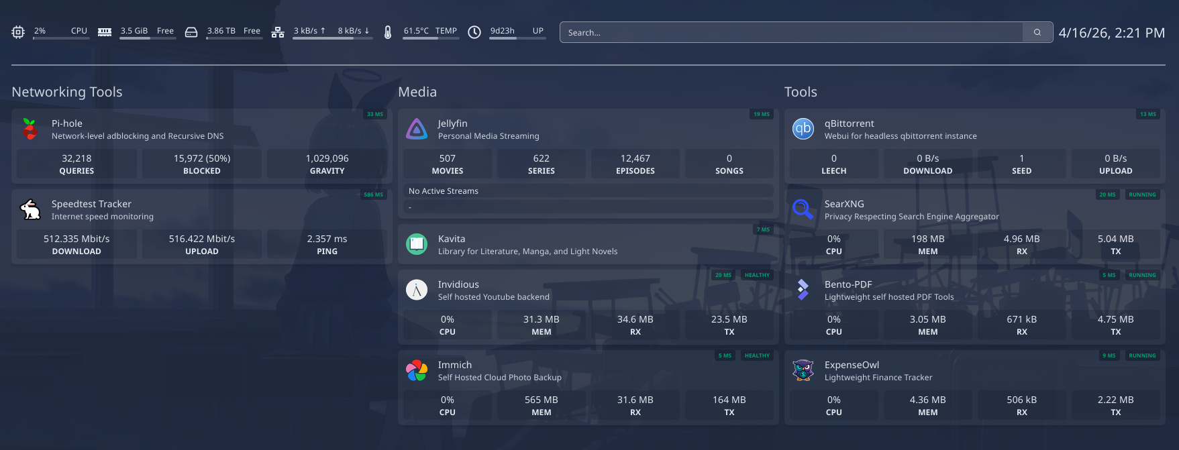
Task: Click 512.335 Mbit/s DOWNLOAD stat
Action: [76, 245]
